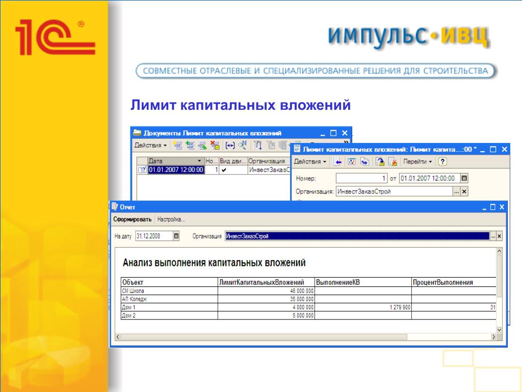Click the unpost document icon with red cross
Screen dimensions: 522x392
(393, 162)
